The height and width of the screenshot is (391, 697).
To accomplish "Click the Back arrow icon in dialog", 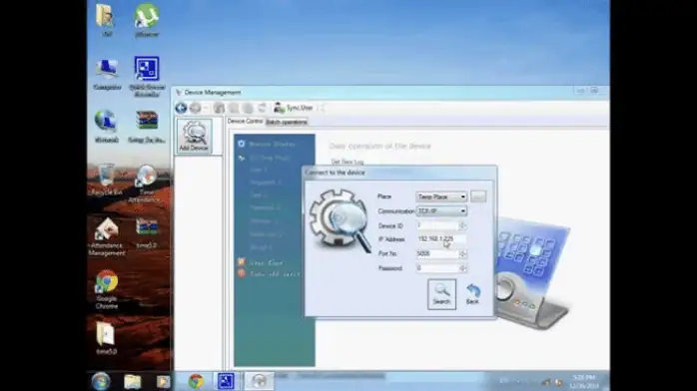I will (x=472, y=294).
